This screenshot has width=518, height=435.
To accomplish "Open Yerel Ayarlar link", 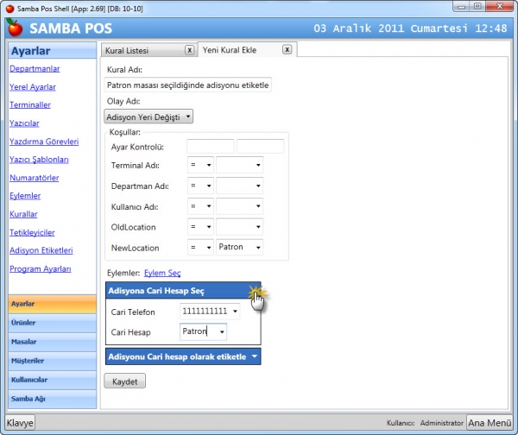I will [33, 87].
